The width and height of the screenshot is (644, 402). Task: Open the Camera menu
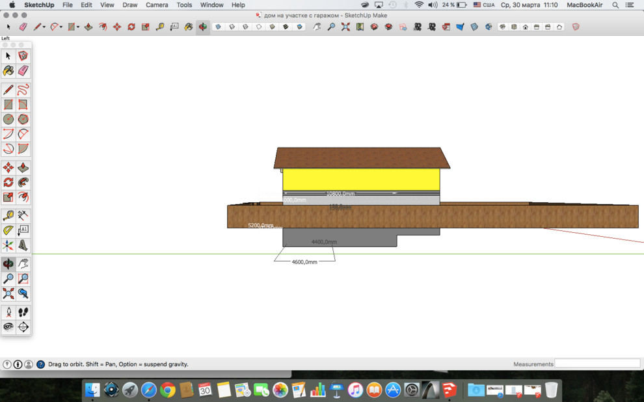[157, 5]
